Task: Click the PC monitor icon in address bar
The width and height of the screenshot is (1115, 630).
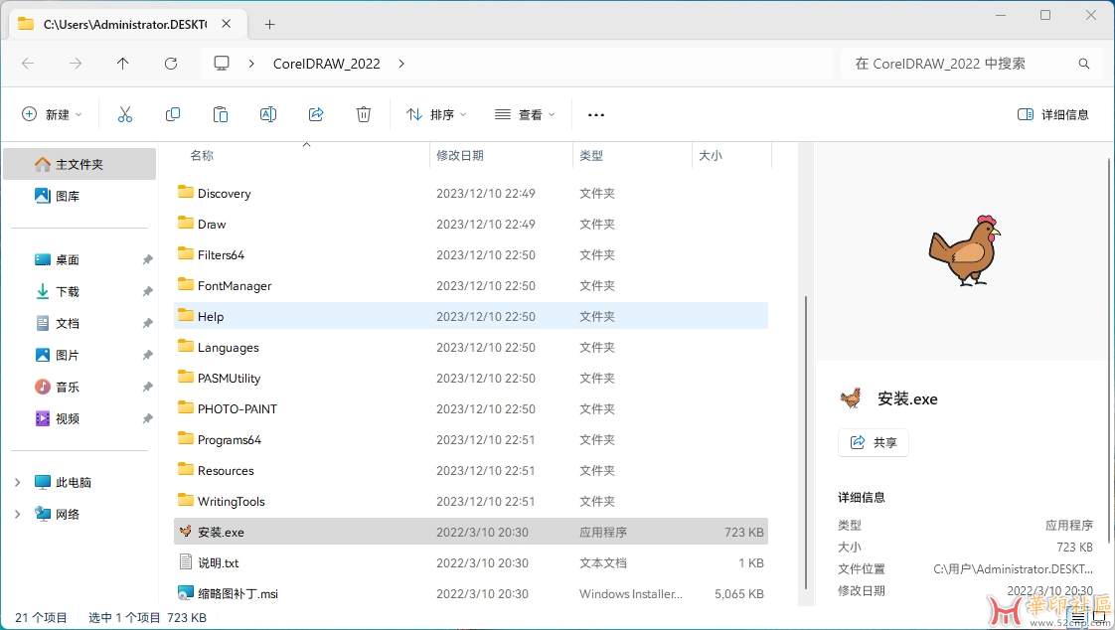Action: coord(222,64)
